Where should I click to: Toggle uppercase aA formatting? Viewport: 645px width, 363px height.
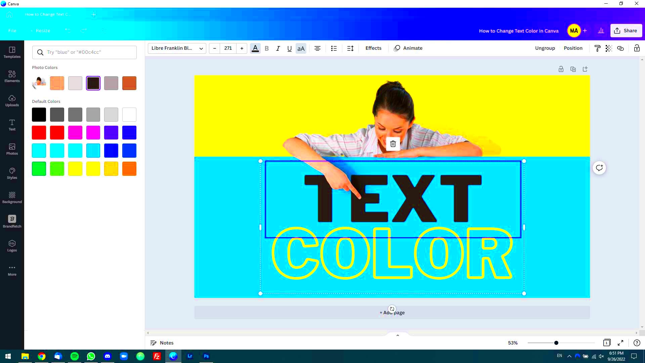coord(301,48)
